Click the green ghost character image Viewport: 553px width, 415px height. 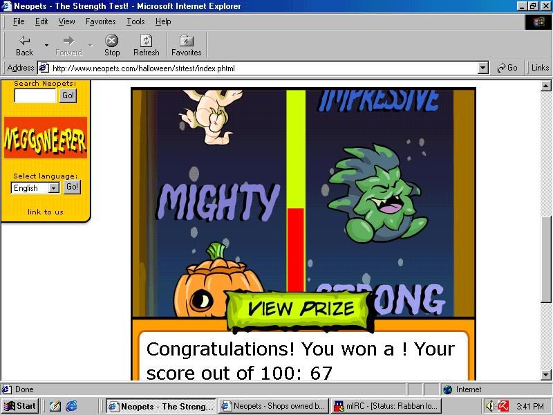pos(378,193)
